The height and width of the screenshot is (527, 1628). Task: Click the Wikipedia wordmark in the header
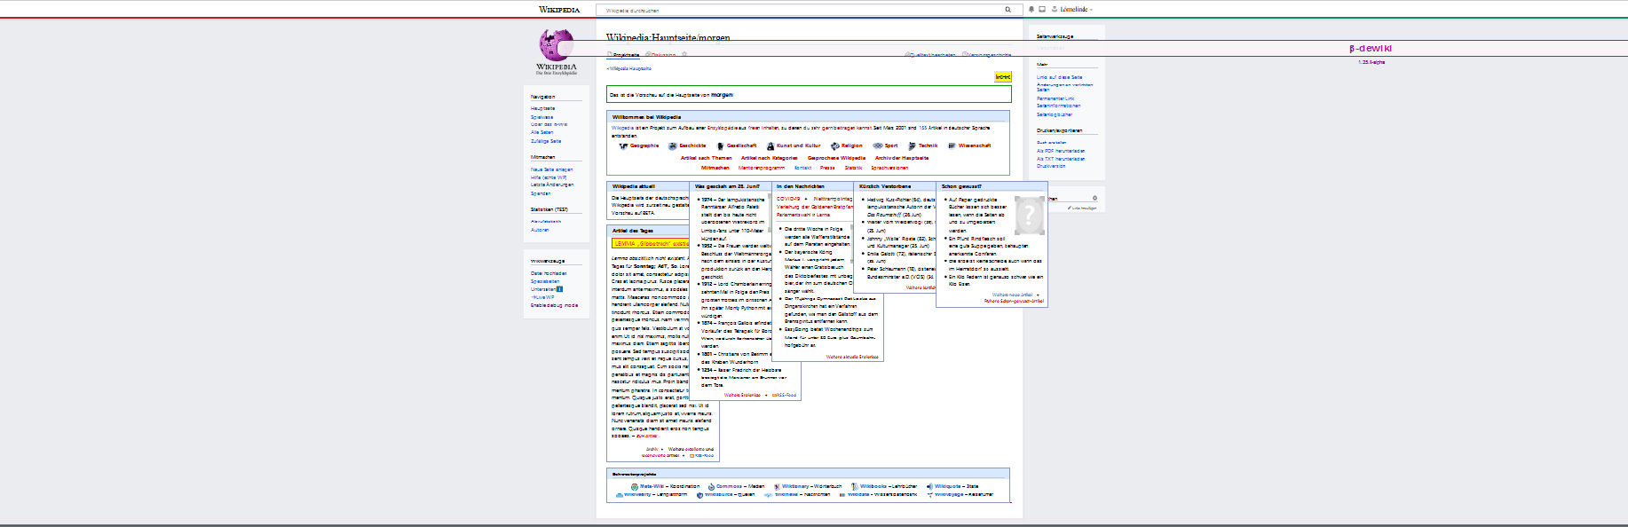(x=559, y=10)
